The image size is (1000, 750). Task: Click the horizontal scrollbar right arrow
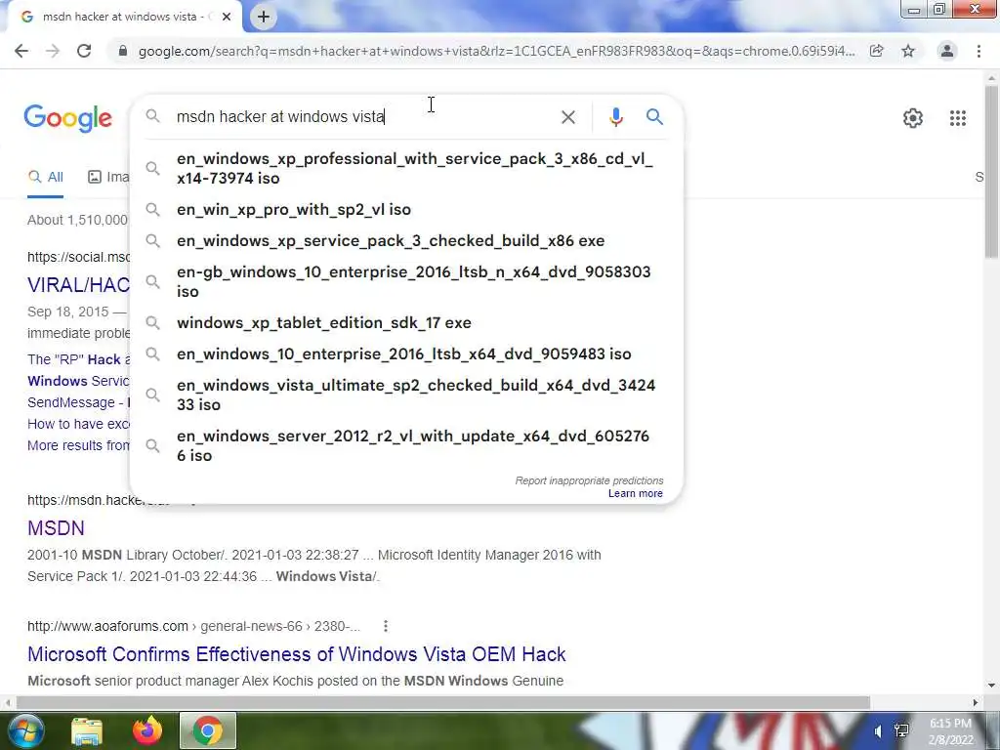point(976,702)
